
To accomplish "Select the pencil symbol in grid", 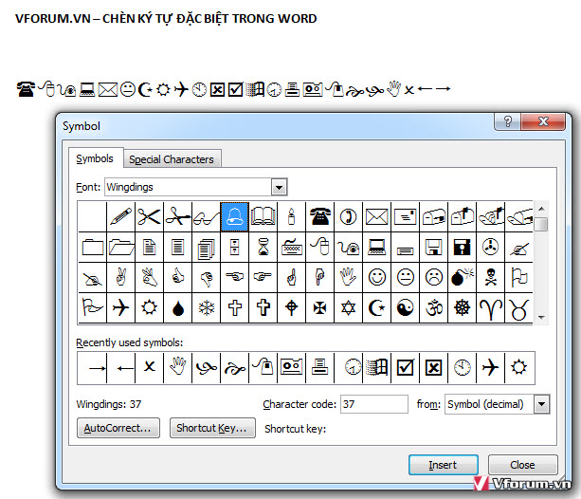I will (x=120, y=216).
